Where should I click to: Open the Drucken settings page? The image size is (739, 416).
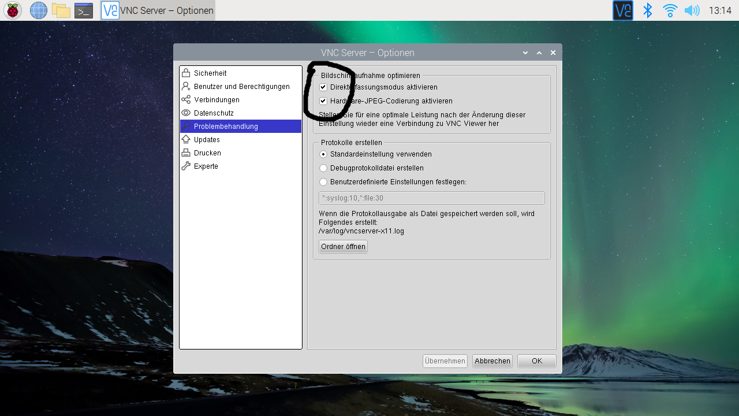click(x=241, y=153)
